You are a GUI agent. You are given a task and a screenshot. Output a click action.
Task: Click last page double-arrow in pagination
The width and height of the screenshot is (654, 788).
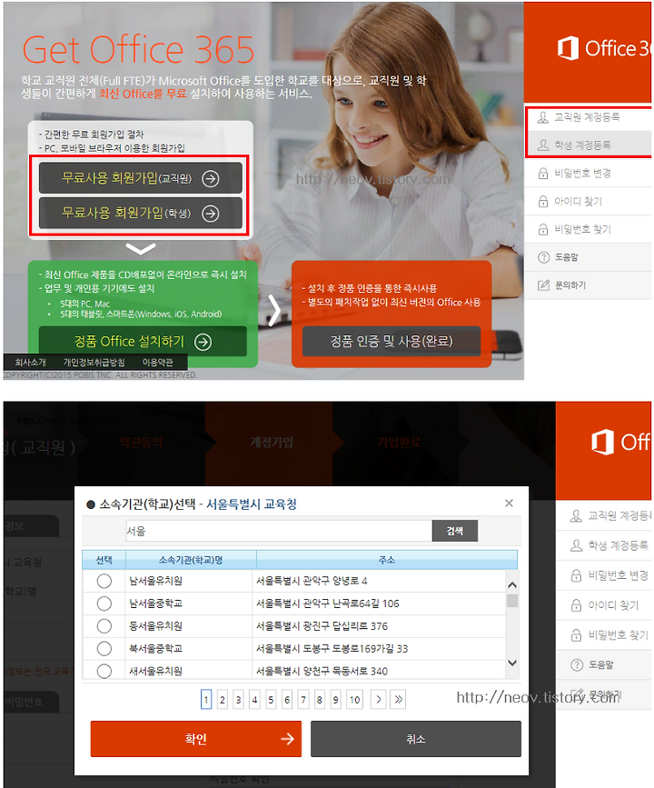(398, 700)
